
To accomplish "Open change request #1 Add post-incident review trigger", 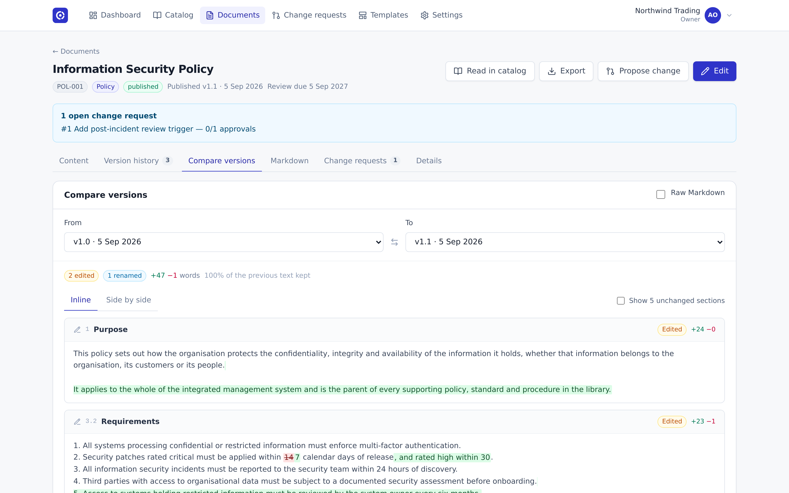I will [158, 129].
